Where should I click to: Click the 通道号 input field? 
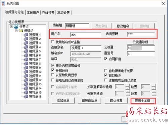point(141,54)
